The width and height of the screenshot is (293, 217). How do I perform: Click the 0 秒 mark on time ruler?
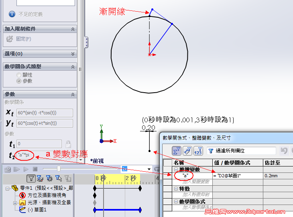pos(100,178)
